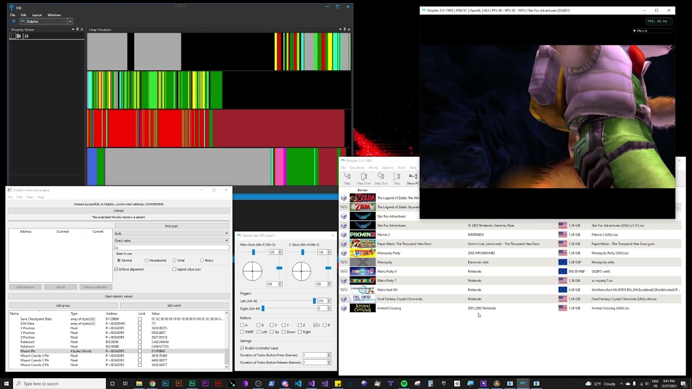Toggle lock for Save Checkpoint Data row

(139, 319)
